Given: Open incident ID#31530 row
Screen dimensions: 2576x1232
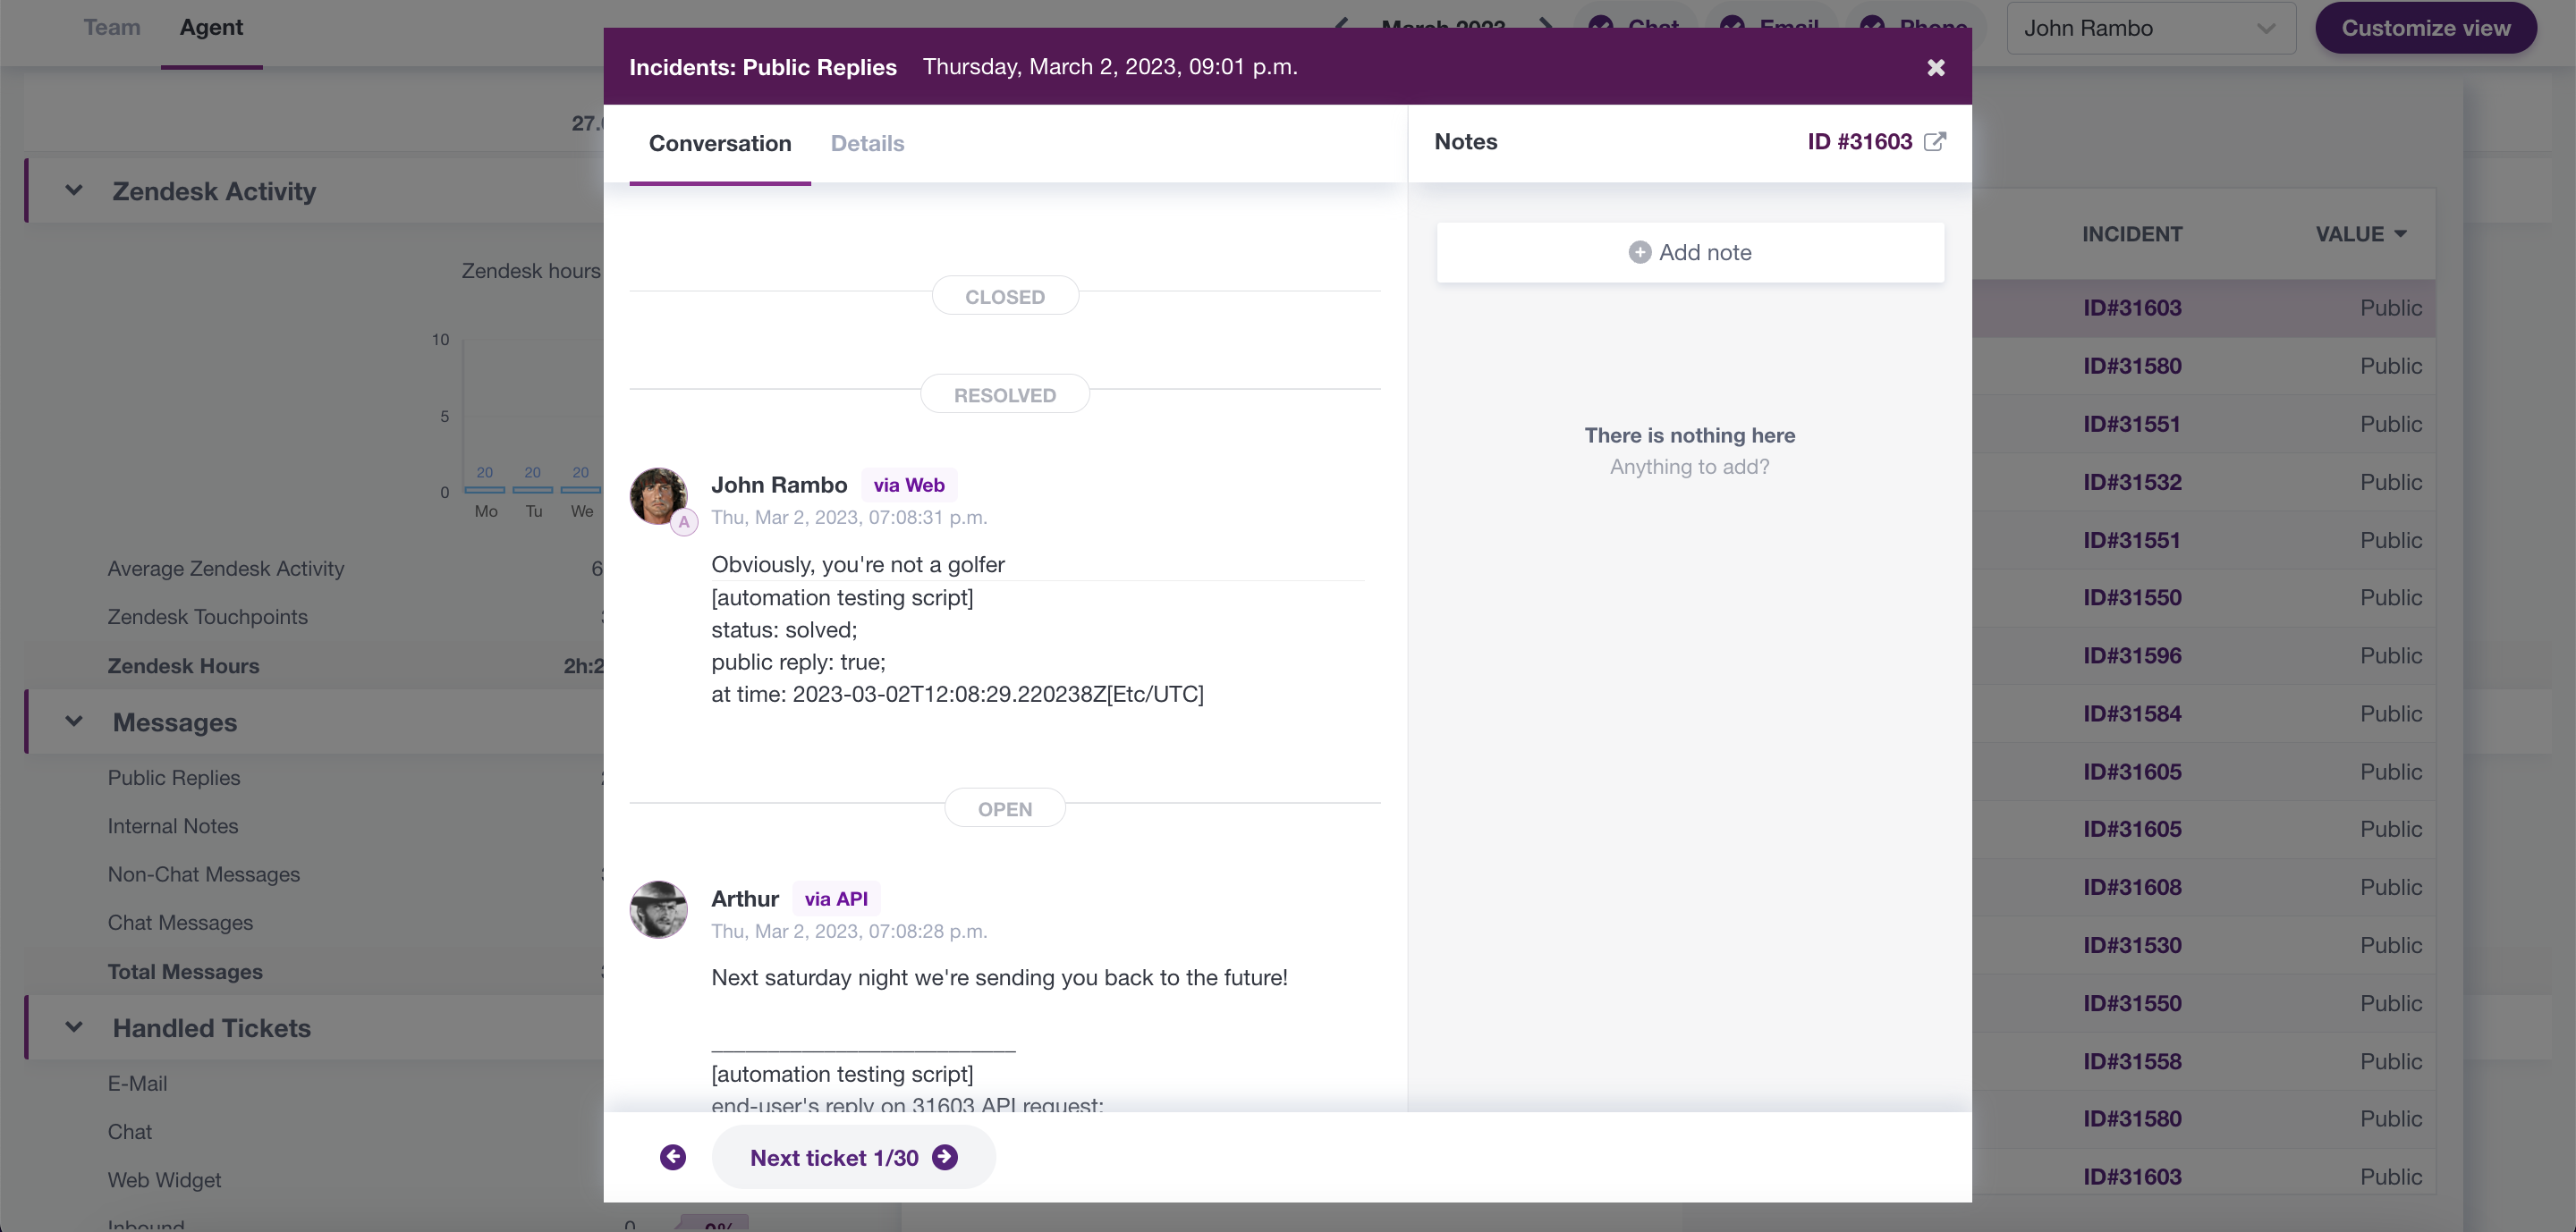Looking at the screenshot, I should (2132, 945).
